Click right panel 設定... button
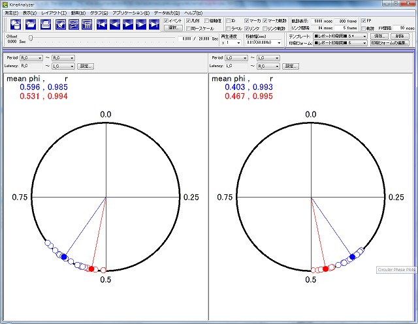The height and width of the screenshot is (324, 418). [291, 66]
